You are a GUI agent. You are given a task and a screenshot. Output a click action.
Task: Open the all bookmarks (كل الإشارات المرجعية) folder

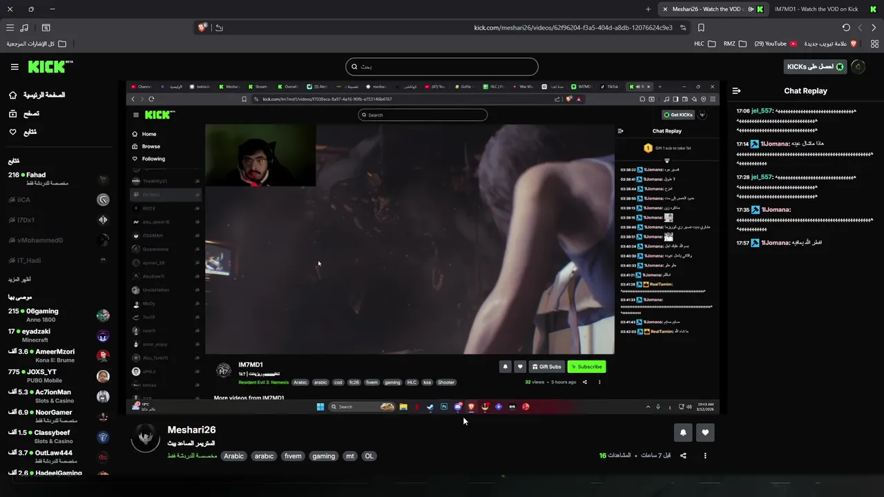tap(37, 43)
